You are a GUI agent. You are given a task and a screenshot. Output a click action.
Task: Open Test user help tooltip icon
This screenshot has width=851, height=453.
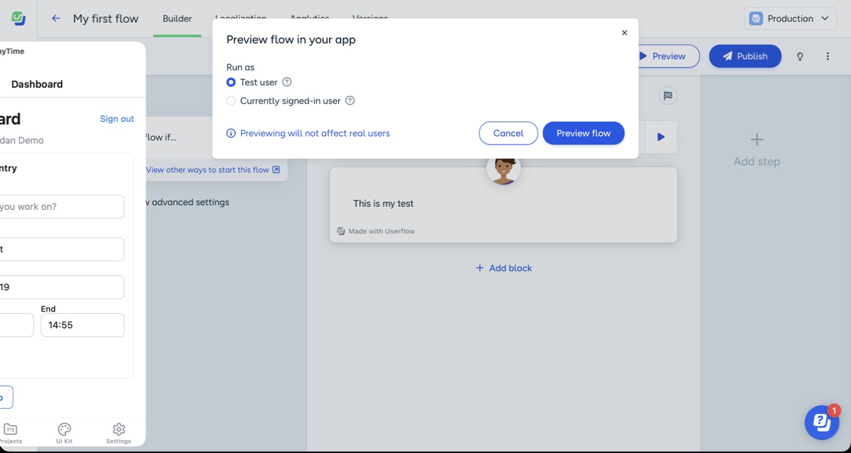(287, 82)
